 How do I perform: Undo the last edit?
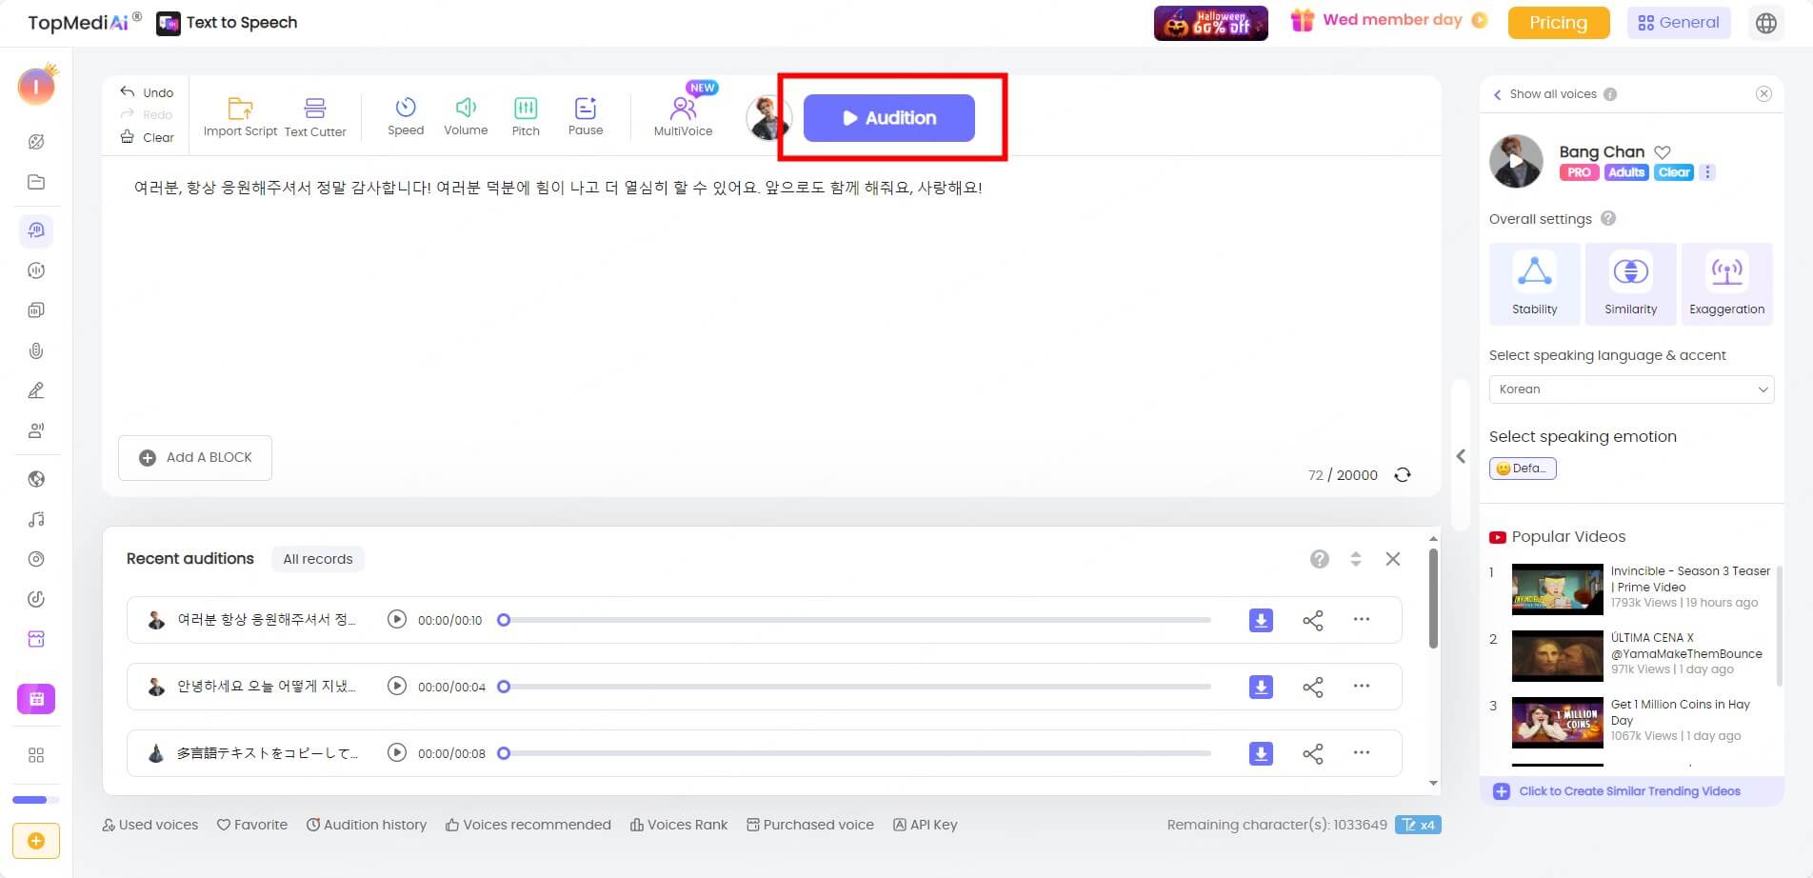(x=147, y=92)
